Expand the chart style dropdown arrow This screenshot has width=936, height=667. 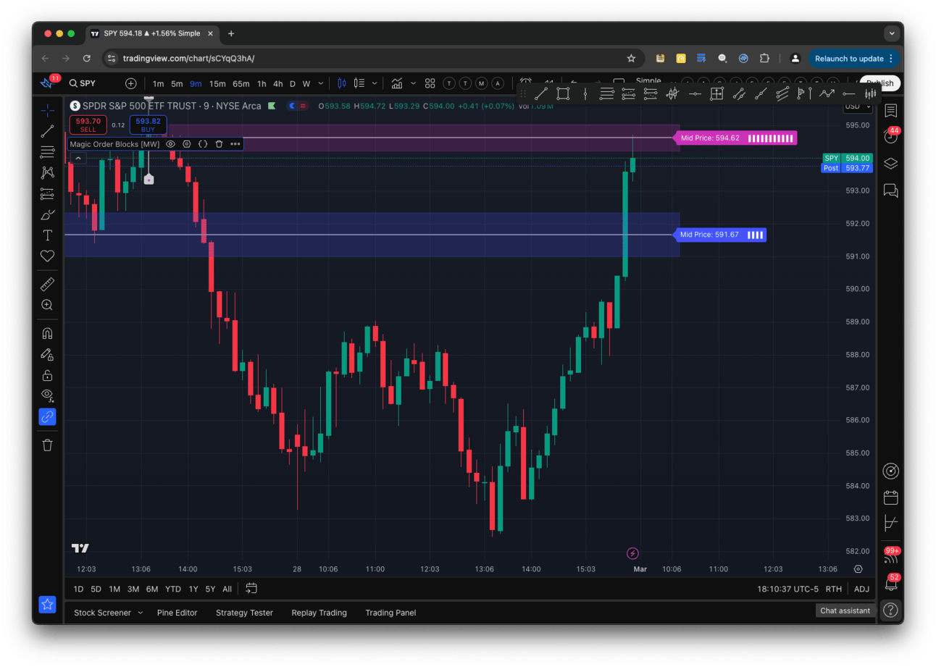pos(374,83)
